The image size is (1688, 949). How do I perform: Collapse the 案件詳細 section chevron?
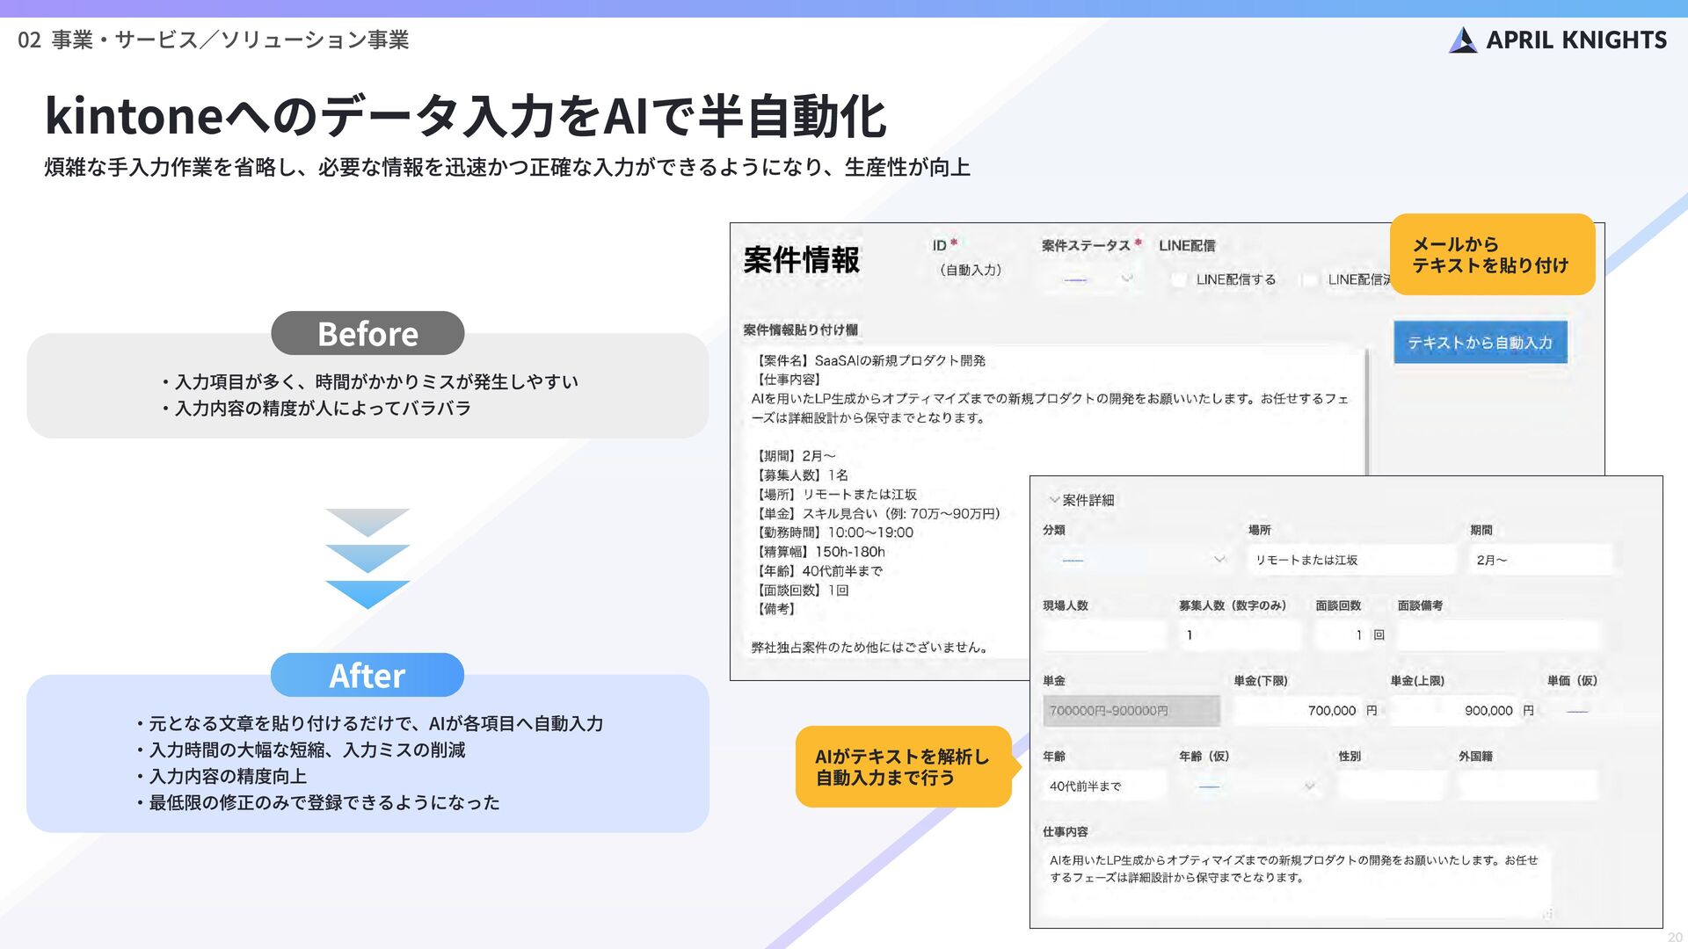[1053, 500]
